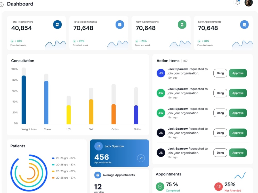Click the yellow legend swatch in Patients

click(x=53, y=171)
